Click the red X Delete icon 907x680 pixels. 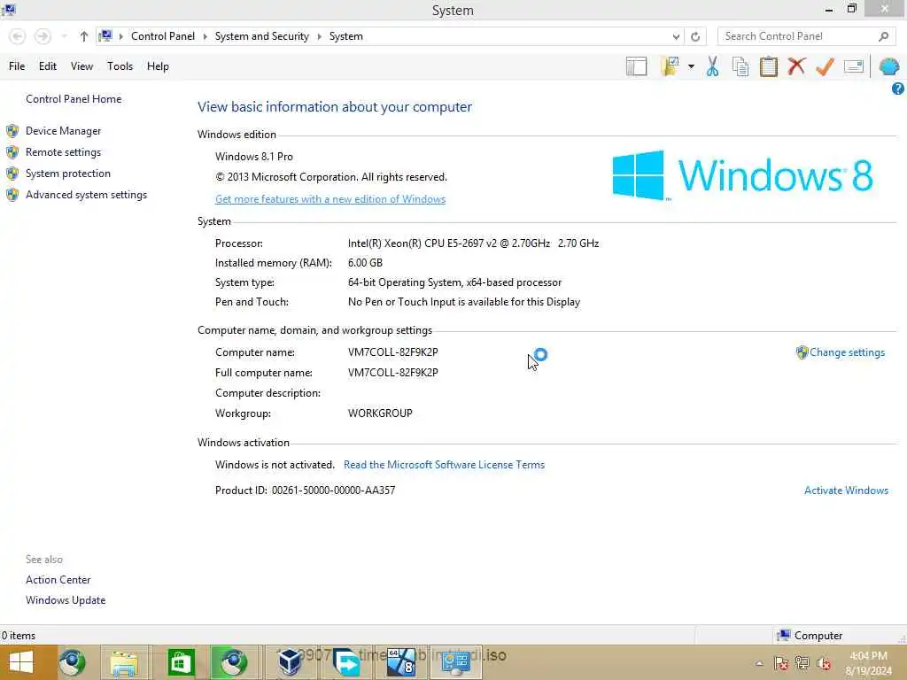pos(796,66)
